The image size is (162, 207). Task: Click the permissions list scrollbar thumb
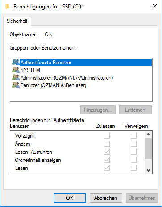coord(148,148)
